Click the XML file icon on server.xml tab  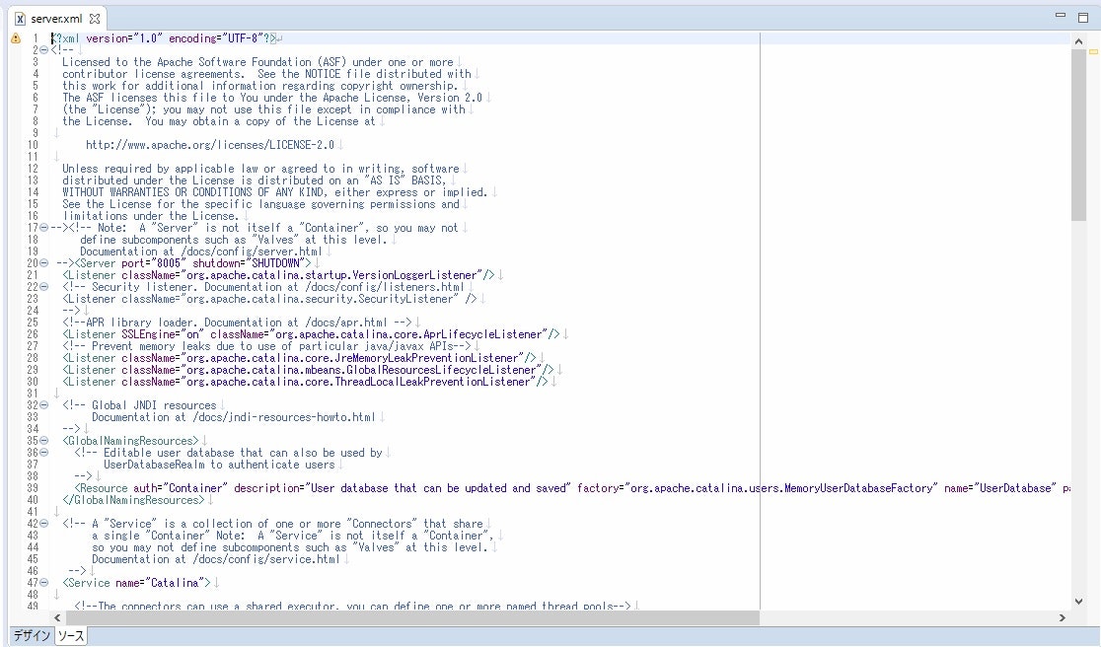(x=21, y=19)
